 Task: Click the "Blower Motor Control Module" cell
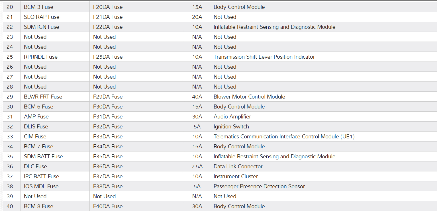point(249,97)
